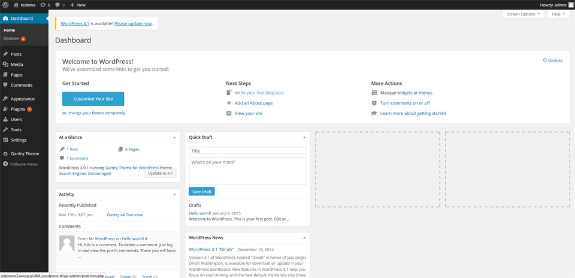
Task: Open the comments bubble icon in the admin bar
Action: click(57, 5)
